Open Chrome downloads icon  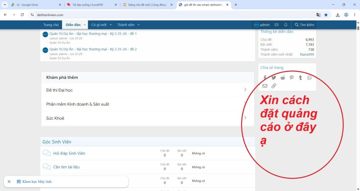click(x=337, y=15)
